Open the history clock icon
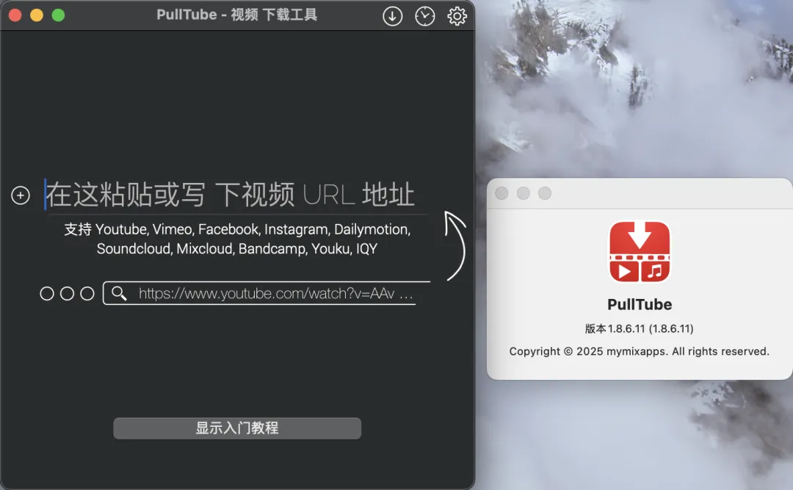 pyautogui.click(x=425, y=16)
